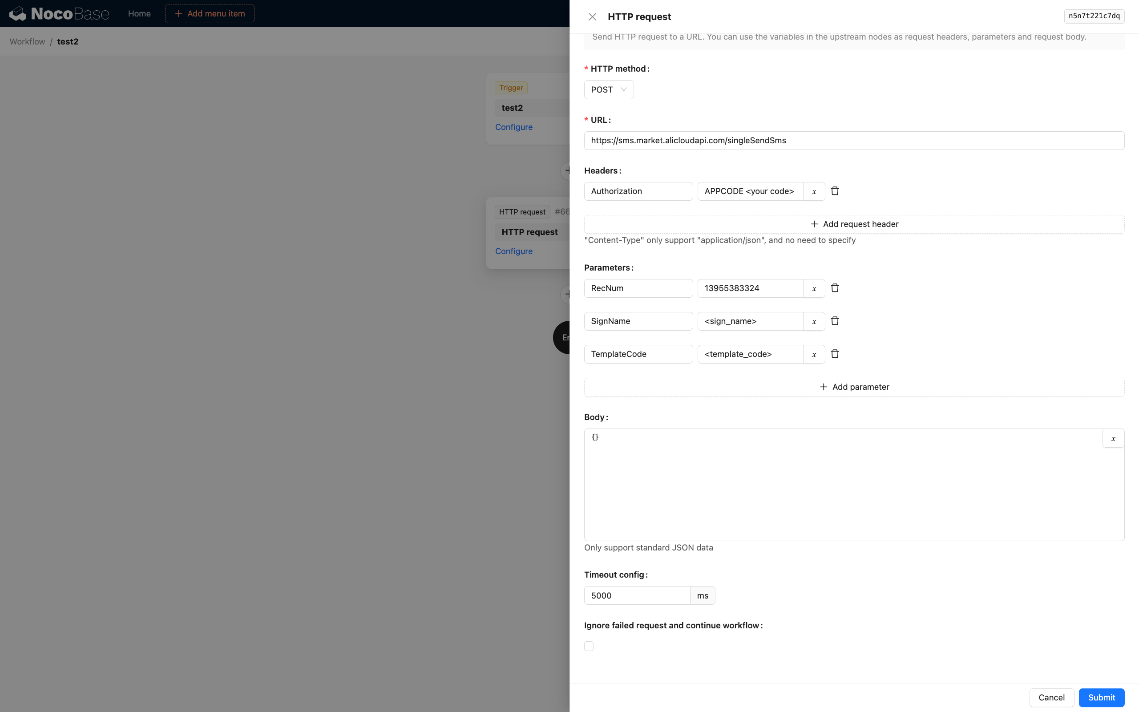Enable ignore failed request and continue workflow
The width and height of the screenshot is (1139, 712).
coord(589,646)
